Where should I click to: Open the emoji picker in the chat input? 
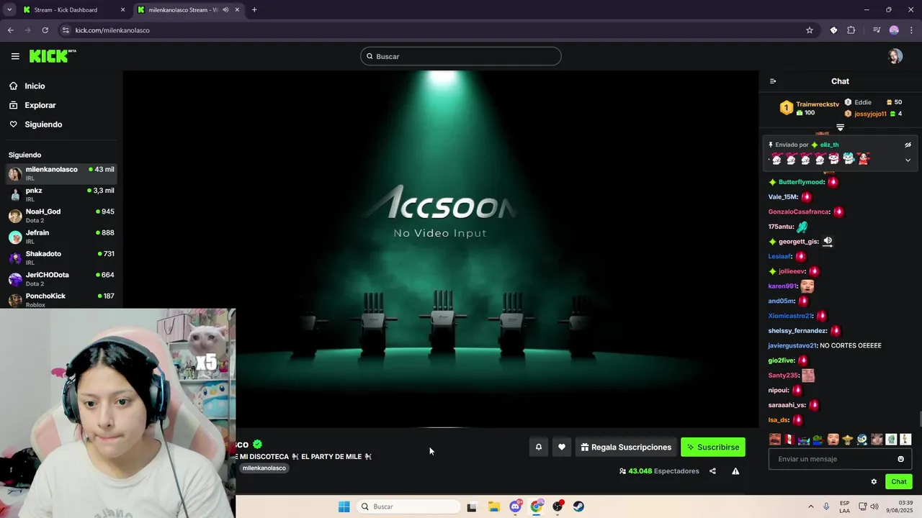coord(900,459)
